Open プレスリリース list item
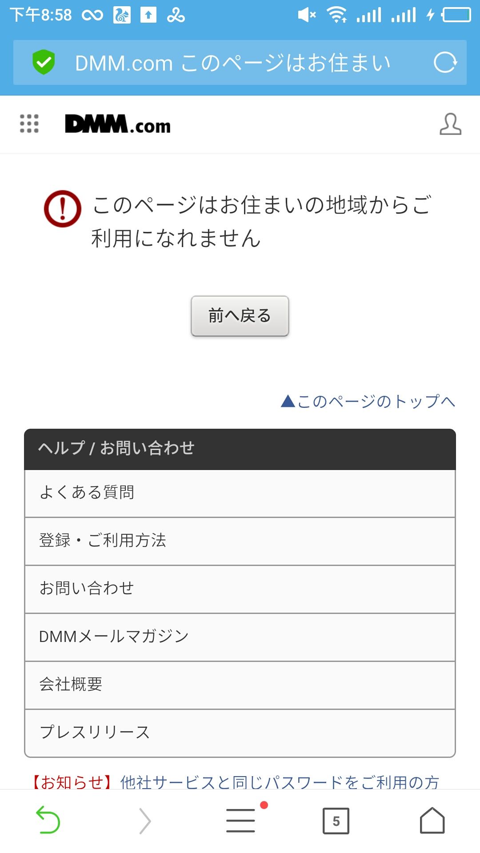Viewport: 480px width, 853px height. (x=240, y=733)
